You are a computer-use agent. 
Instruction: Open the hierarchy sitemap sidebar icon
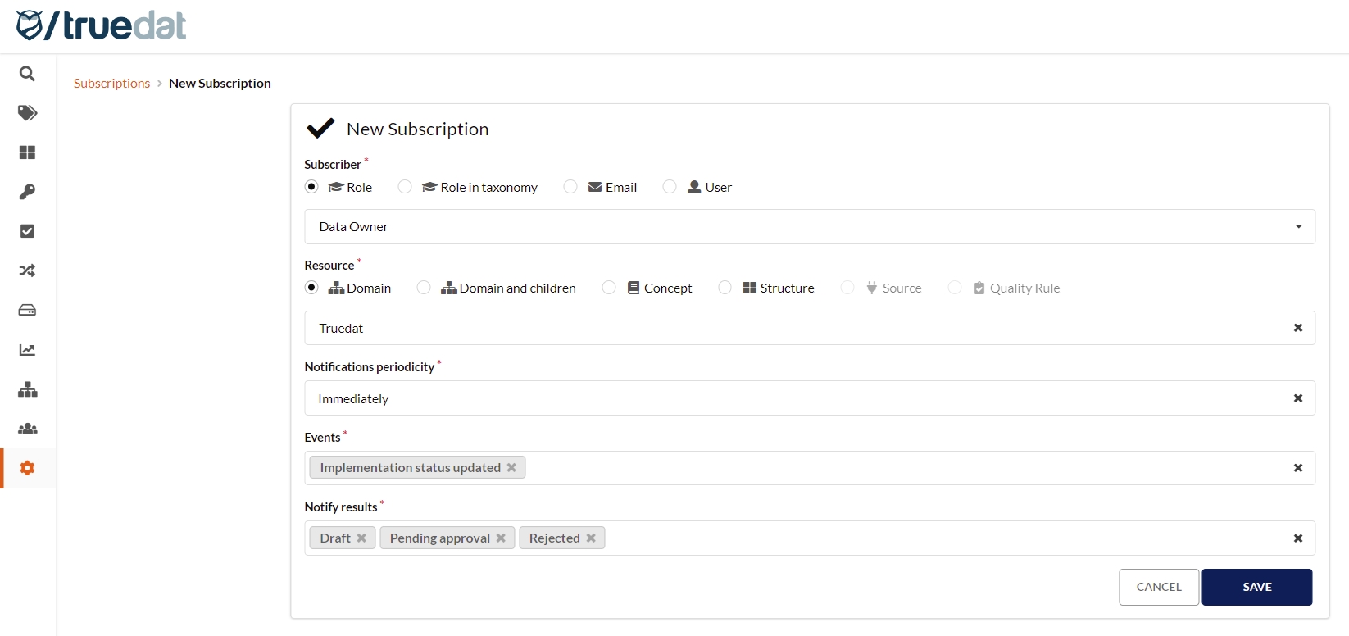tap(27, 389)
